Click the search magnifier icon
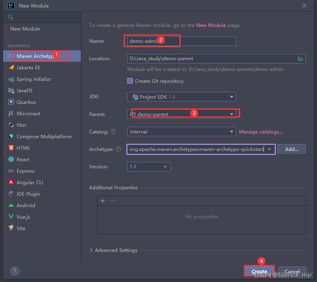The width and height of the screenshot is (317, 282). point(11,17)
